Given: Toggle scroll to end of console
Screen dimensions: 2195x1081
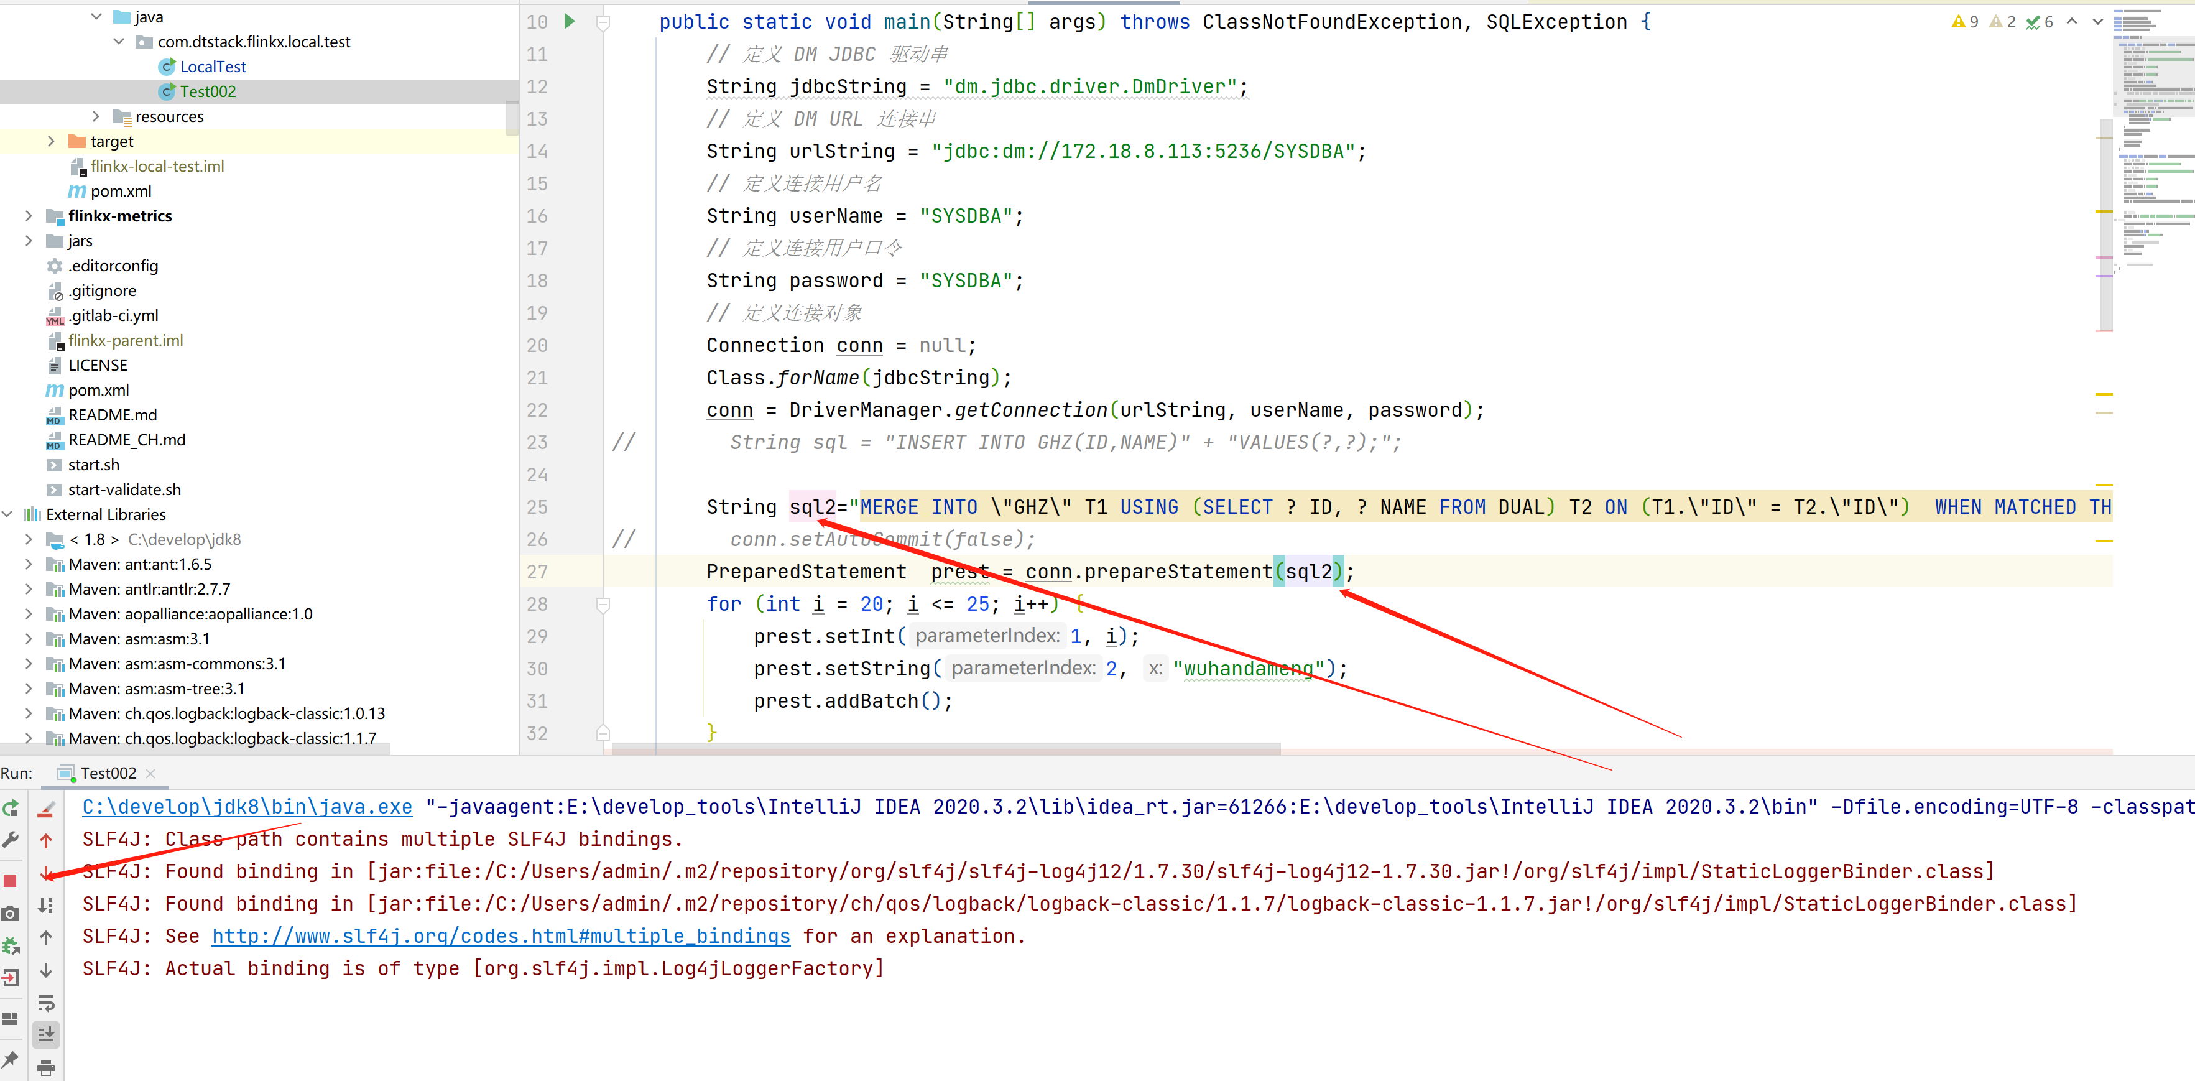Looking at the screenshot, I should [46, 1034].
